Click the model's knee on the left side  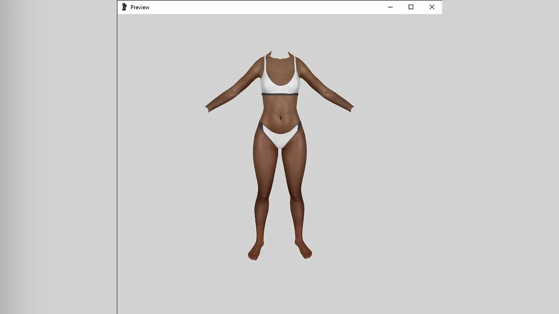pyautogui.click(x=263, y=195)
